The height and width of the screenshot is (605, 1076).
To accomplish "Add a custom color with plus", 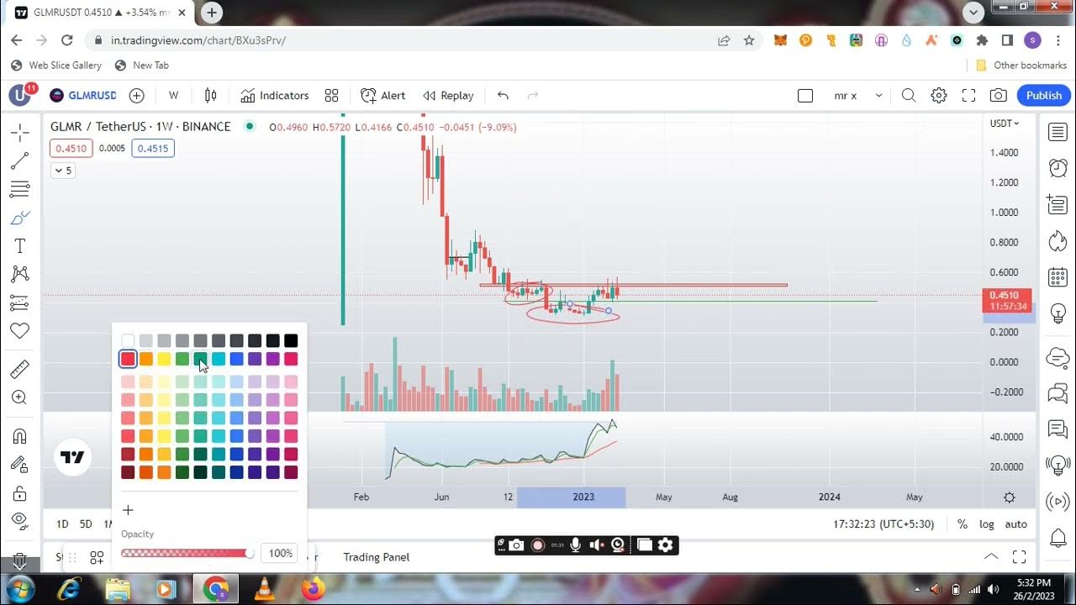I will coord(128,510).
